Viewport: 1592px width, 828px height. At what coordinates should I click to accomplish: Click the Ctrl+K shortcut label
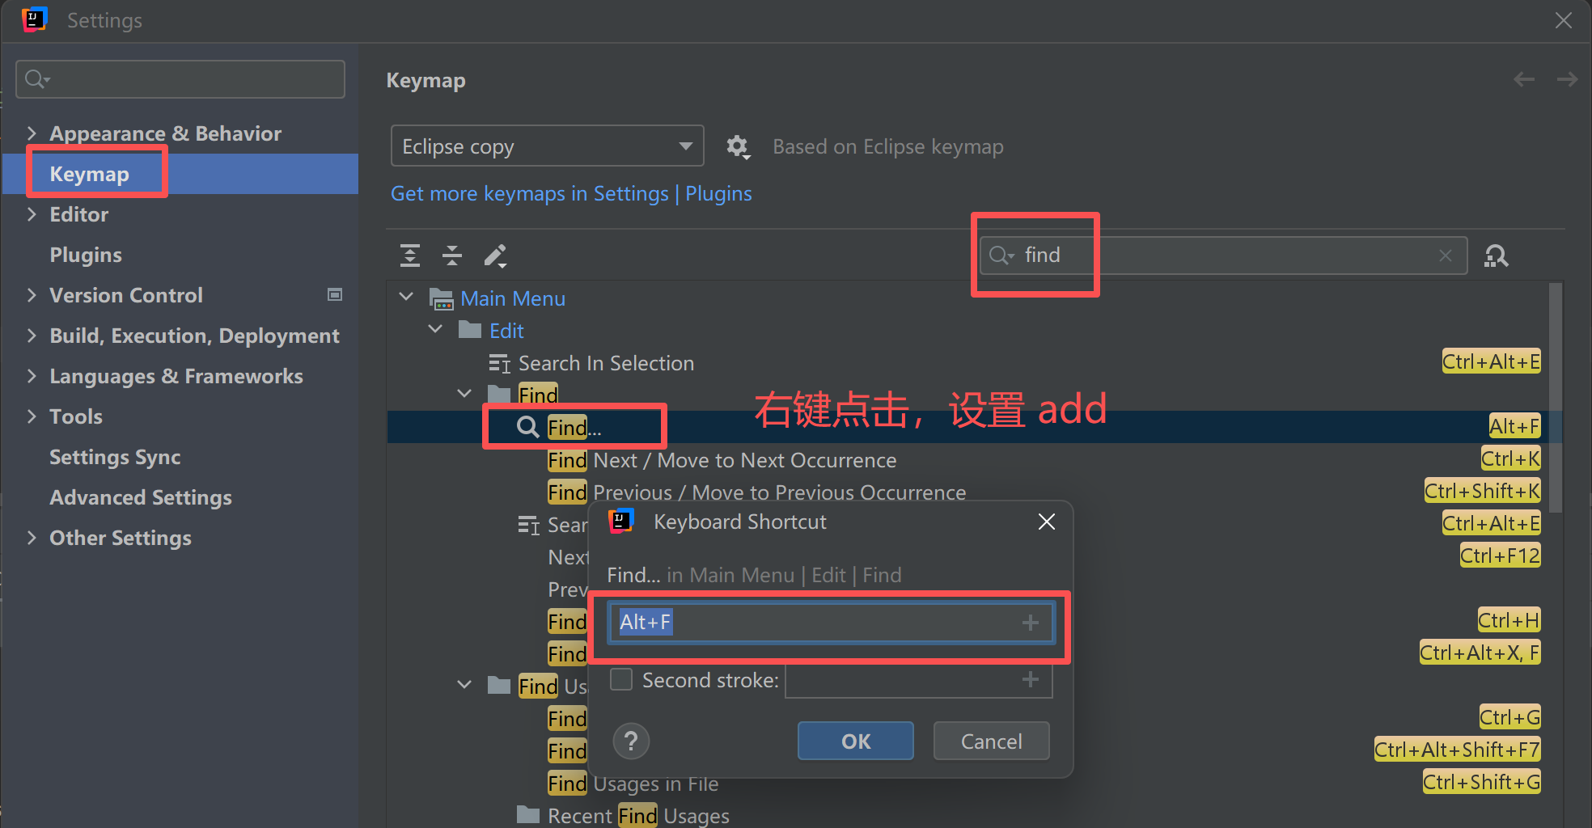(x=1510, y=459)
